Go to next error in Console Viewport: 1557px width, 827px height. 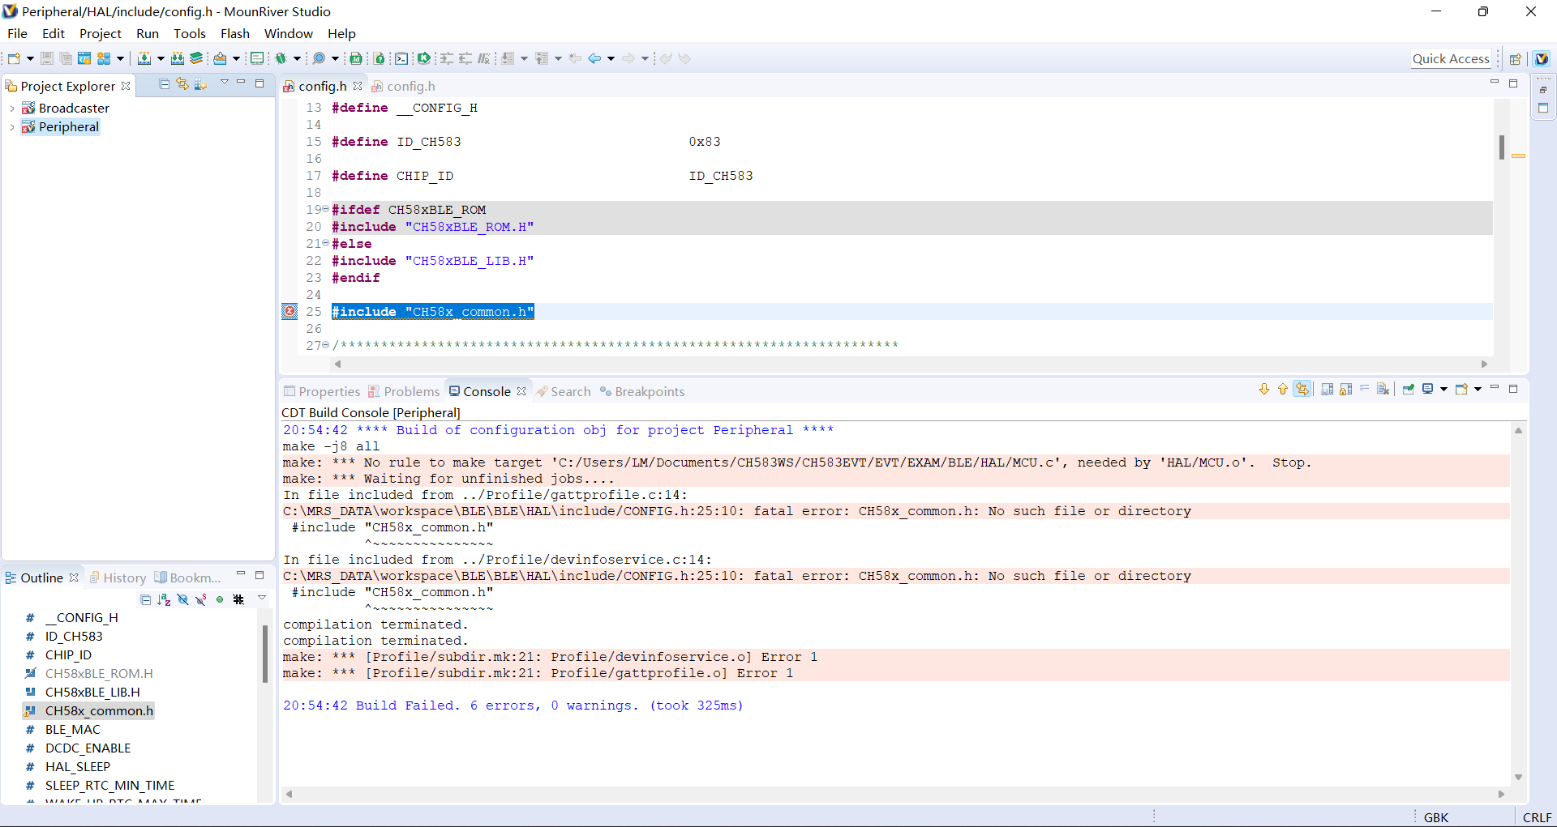pyautogui.click(x=1264, y=390)
